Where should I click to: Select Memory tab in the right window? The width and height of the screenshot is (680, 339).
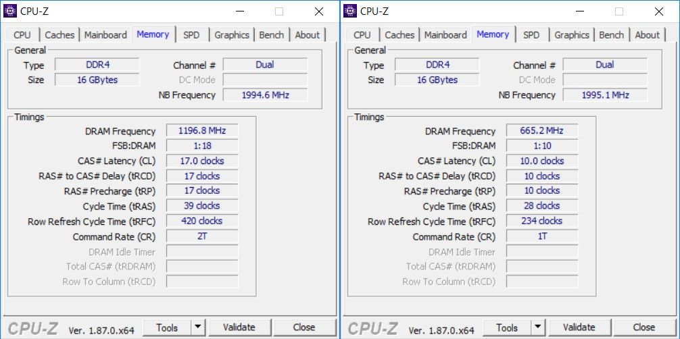point(493,34)
